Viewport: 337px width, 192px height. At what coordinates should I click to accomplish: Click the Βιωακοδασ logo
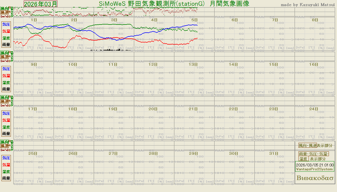(315, 178)
